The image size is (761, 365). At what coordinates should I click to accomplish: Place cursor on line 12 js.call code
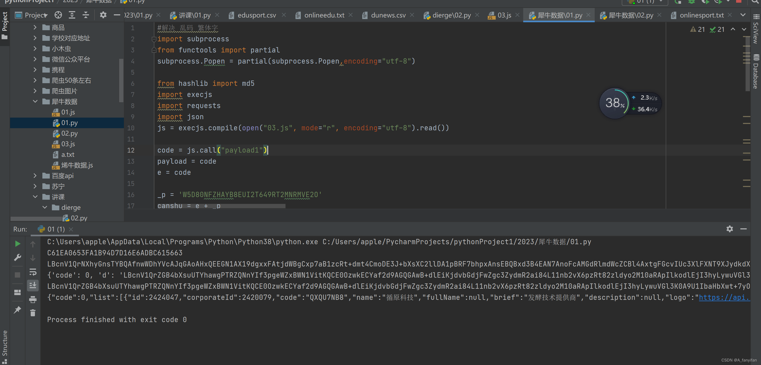click(212, 150)
